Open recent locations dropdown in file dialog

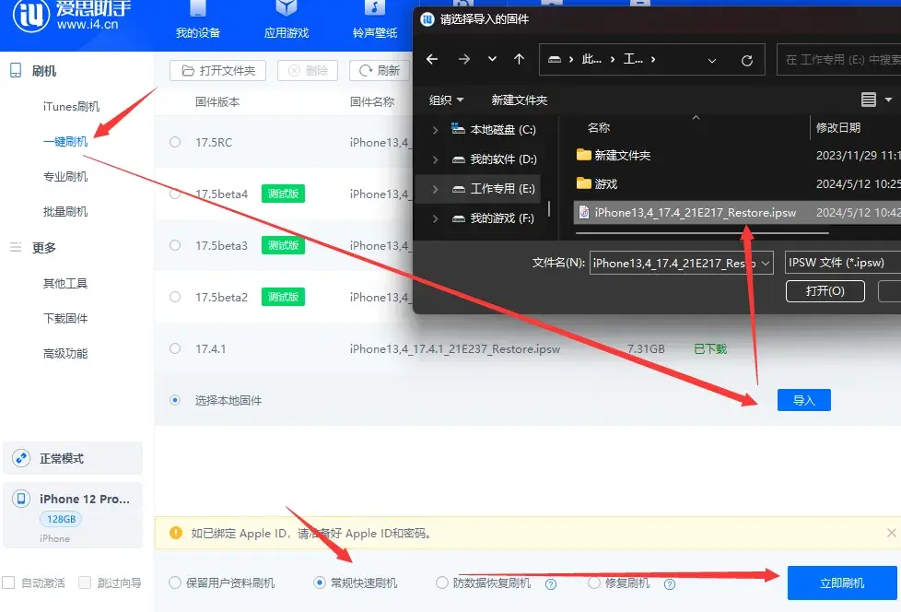(493, 59)
